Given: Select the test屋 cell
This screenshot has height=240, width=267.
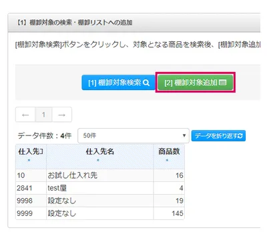Looking at the screenshot, I should [x=100, y=188].
